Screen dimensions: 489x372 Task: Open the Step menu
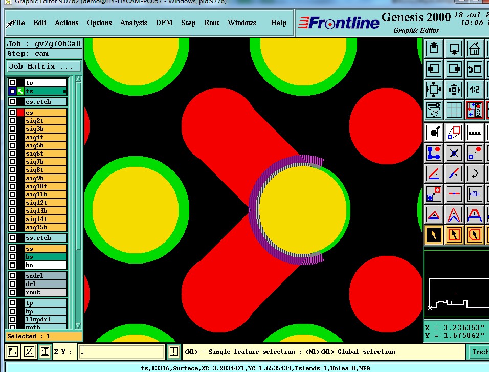point(188,23)
